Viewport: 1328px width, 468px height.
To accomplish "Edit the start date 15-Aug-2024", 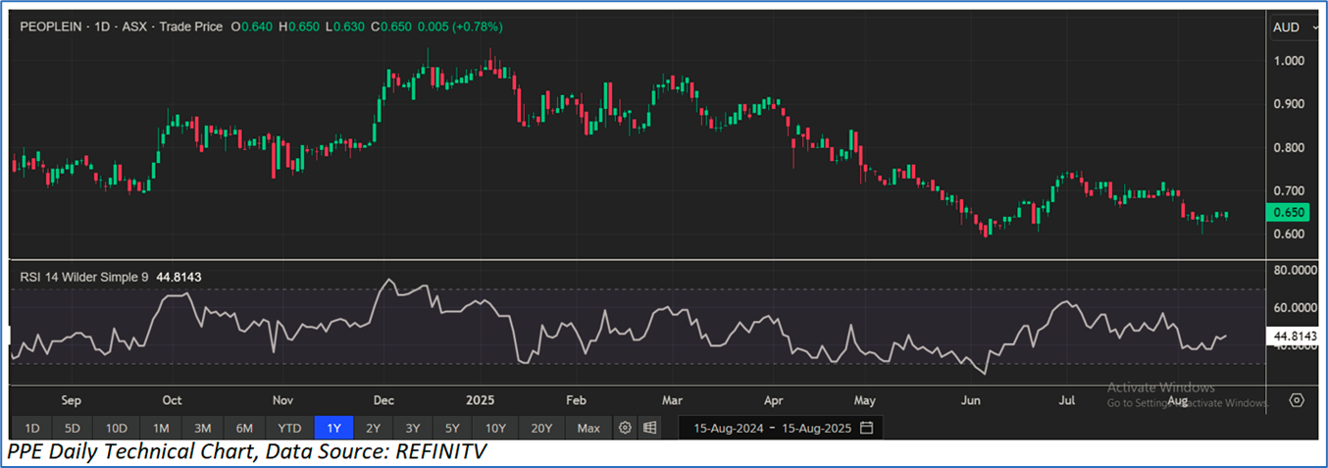I will point(728,428).
